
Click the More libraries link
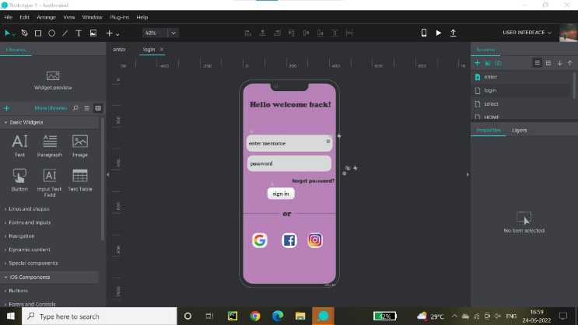51,108
